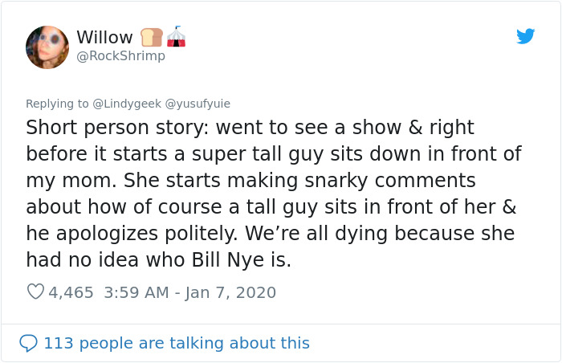This screenshot has width=562, height=363.
Task: Visit the @Lindygeek mention
Action: [127, 104]
